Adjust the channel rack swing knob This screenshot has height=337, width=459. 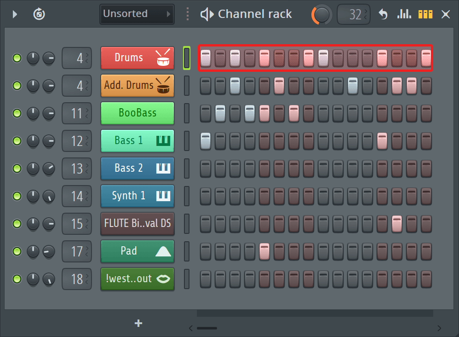tap(321, 14)
